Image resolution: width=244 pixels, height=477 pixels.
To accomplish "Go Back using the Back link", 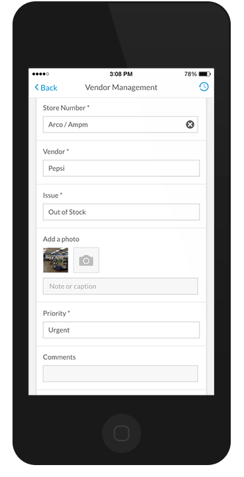I will 46,87.
